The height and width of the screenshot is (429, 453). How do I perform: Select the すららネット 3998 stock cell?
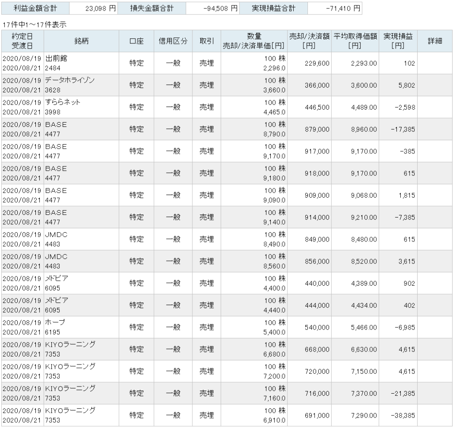click(81, 107)
